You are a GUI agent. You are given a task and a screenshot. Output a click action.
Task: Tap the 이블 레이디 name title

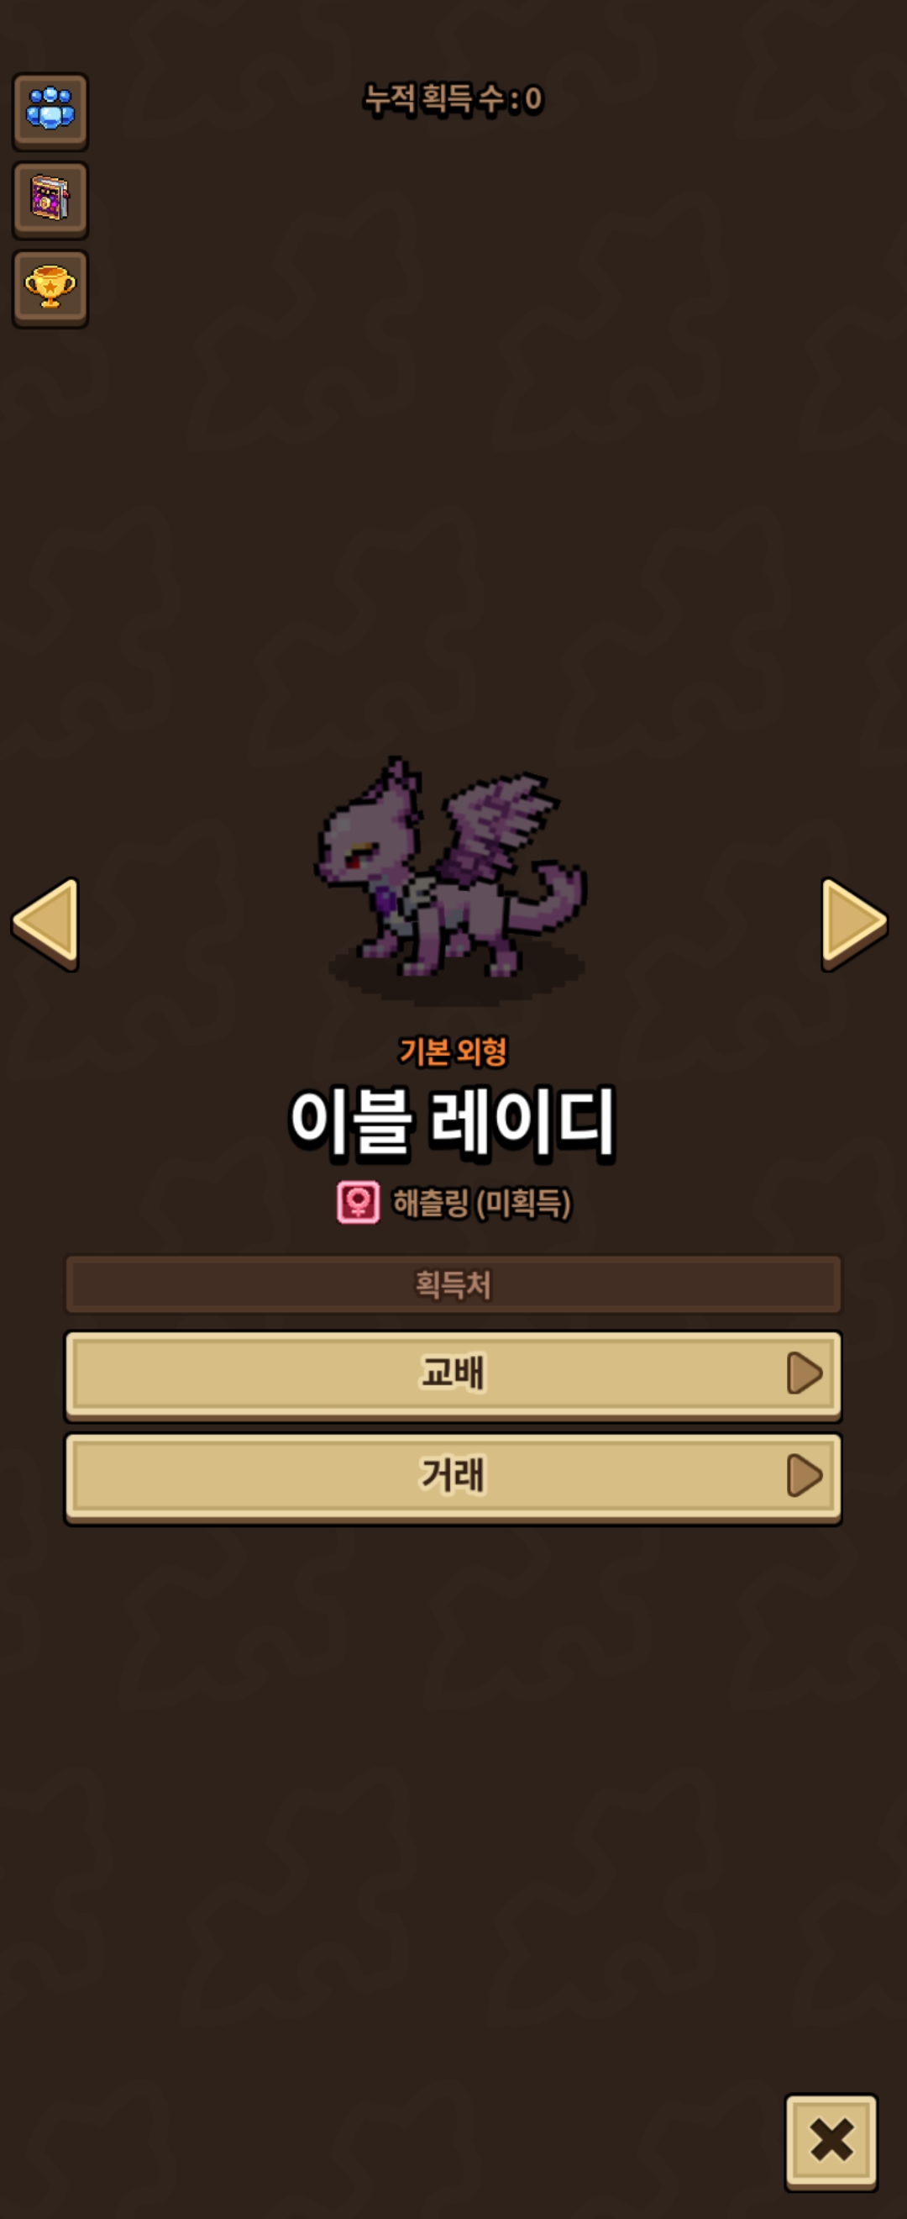(453, 1121)
